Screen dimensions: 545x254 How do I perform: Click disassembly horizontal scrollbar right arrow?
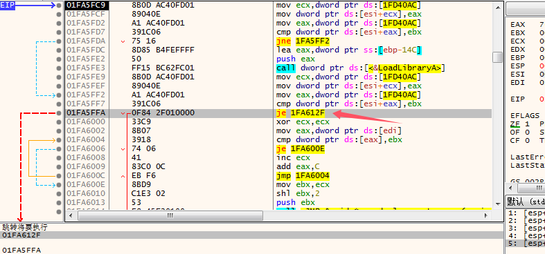(487, 215)
